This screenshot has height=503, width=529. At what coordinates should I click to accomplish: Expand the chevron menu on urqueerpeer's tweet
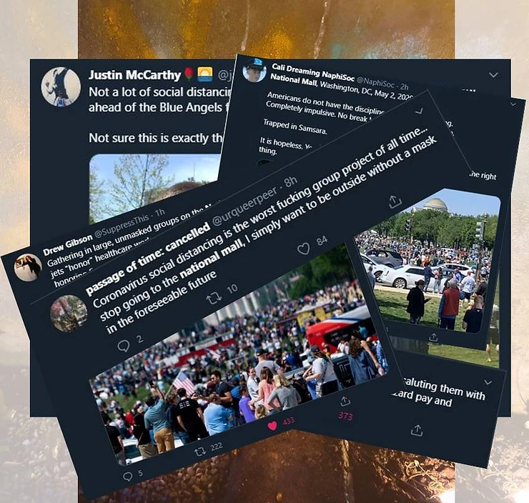pyautogui.click(x=419, y=111)
